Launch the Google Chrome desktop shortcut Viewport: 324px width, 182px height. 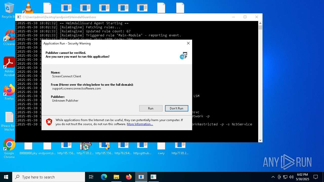(x=9, y=149)
